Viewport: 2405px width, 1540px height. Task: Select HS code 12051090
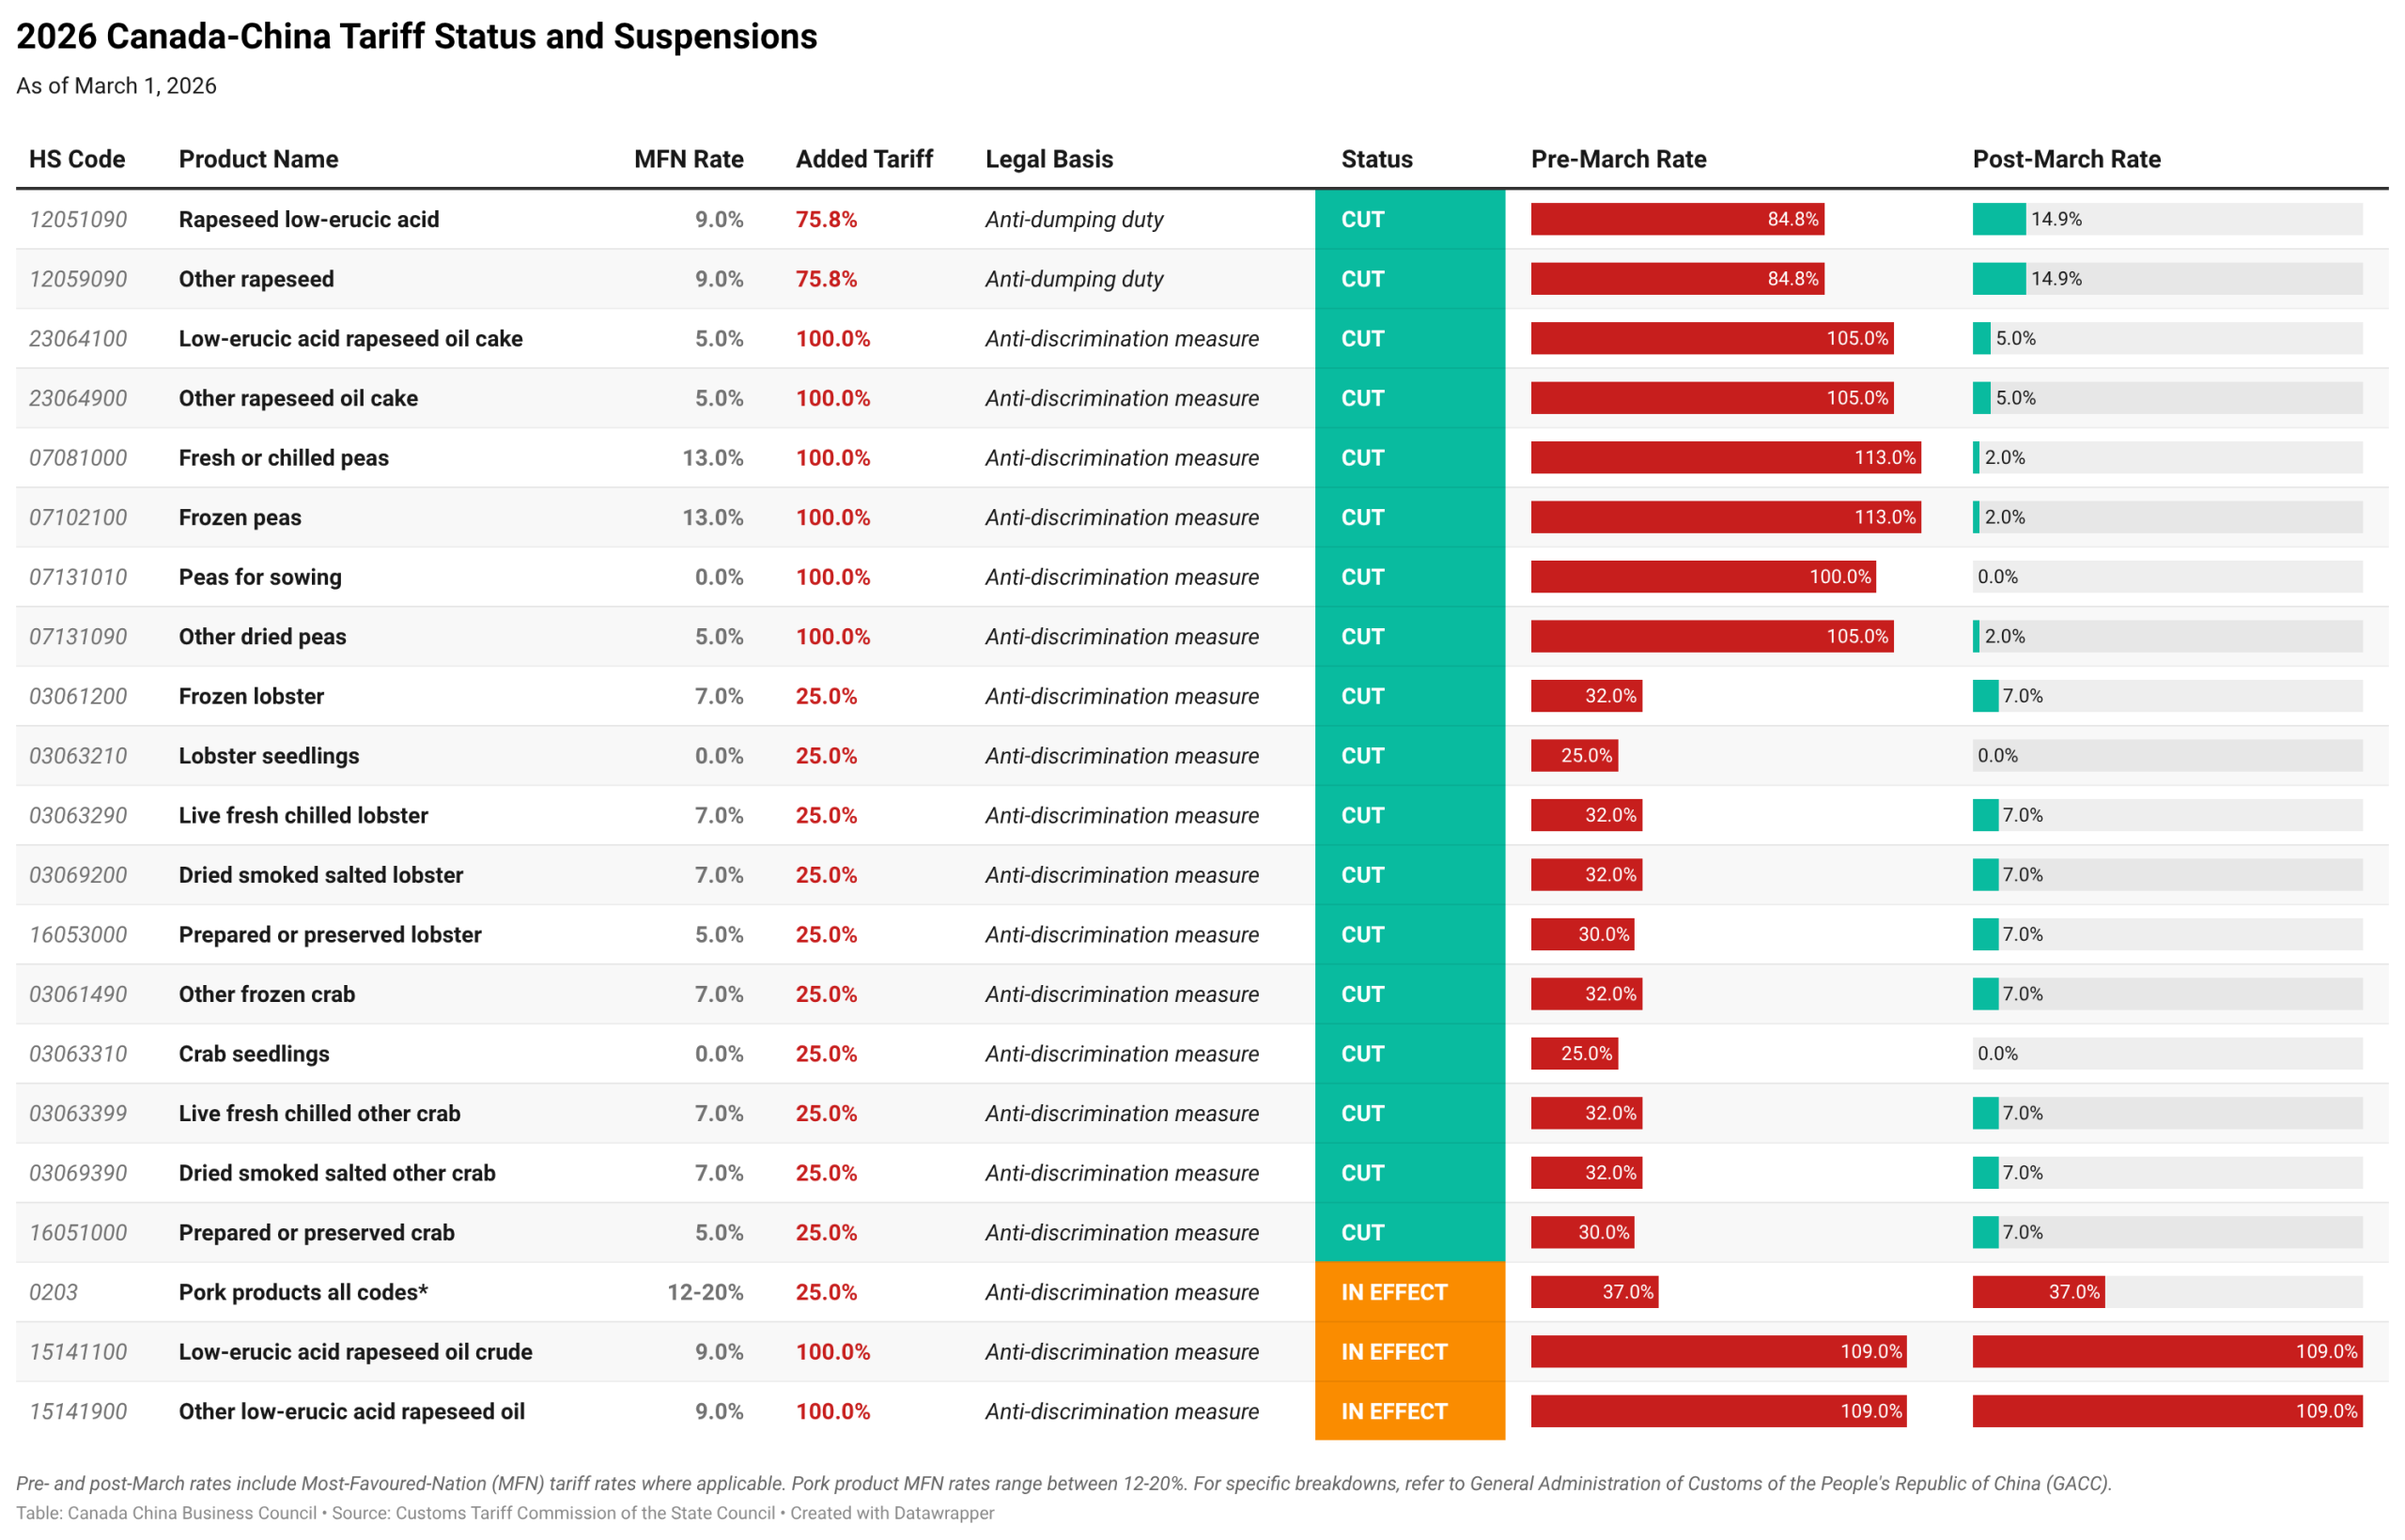click(x=78, y=219)
